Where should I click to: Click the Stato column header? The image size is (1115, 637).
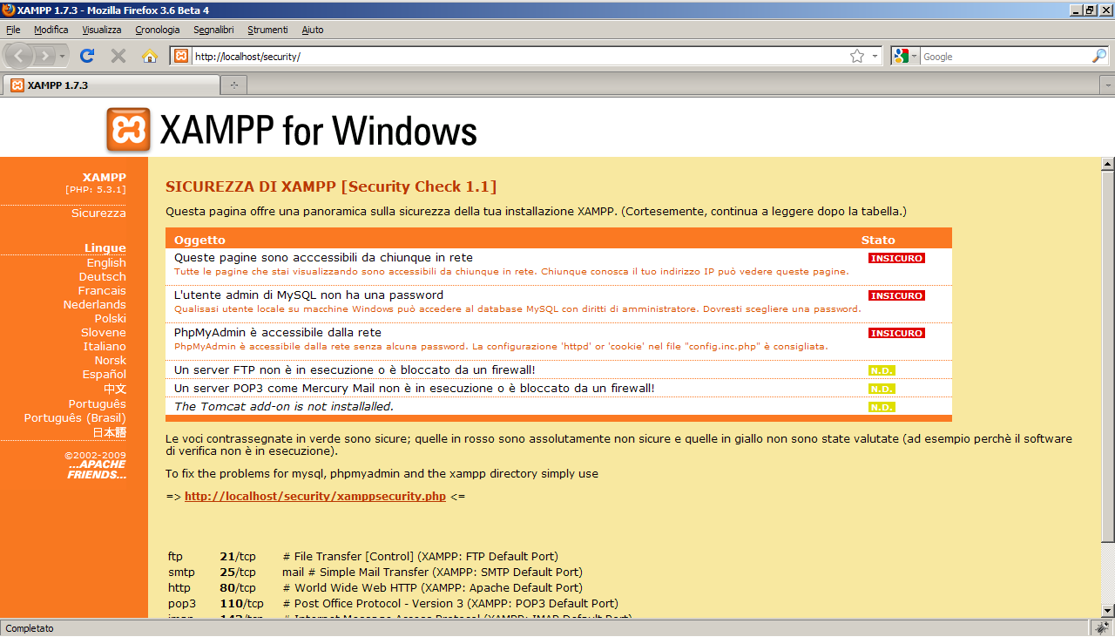coord(878,240)
